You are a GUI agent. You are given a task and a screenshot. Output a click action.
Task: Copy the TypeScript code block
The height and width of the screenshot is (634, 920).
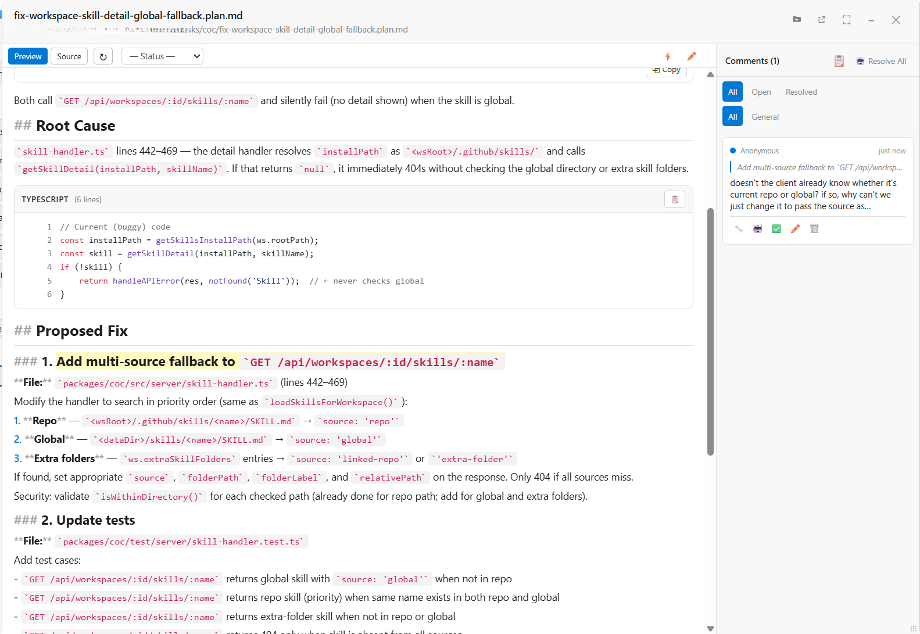[675, 199]
